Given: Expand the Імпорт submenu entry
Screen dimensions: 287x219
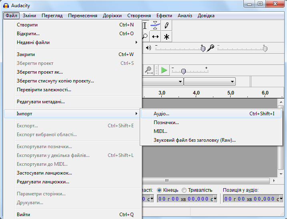Looking at the screenshot, I should tap(73, 114).
